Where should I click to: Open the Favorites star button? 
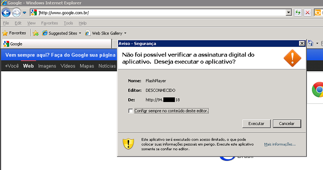click(14, 33)
